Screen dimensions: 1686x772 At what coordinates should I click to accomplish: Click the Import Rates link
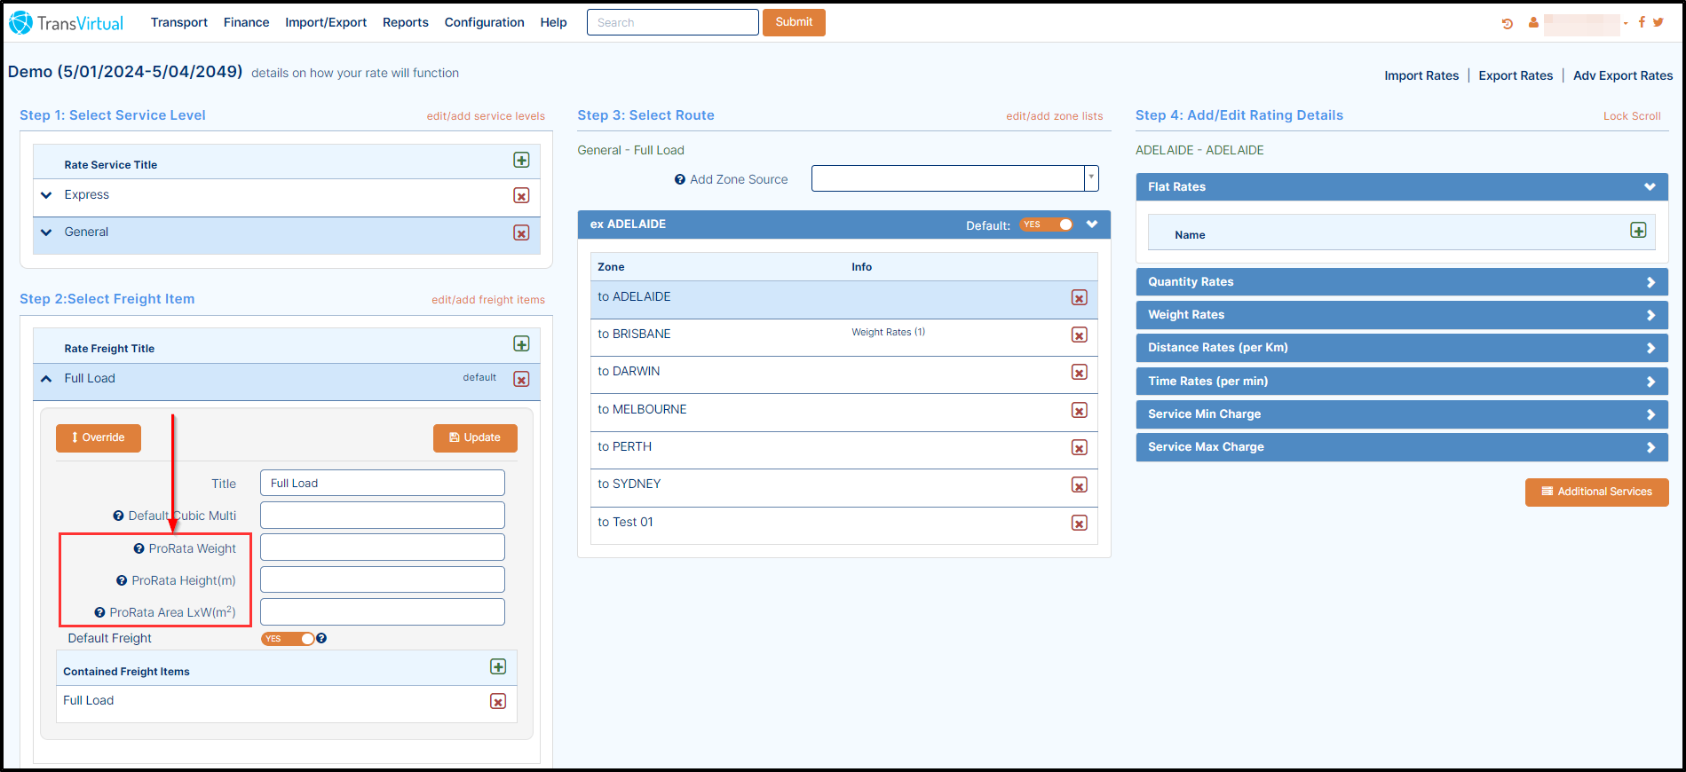(x=1421, y=75)
